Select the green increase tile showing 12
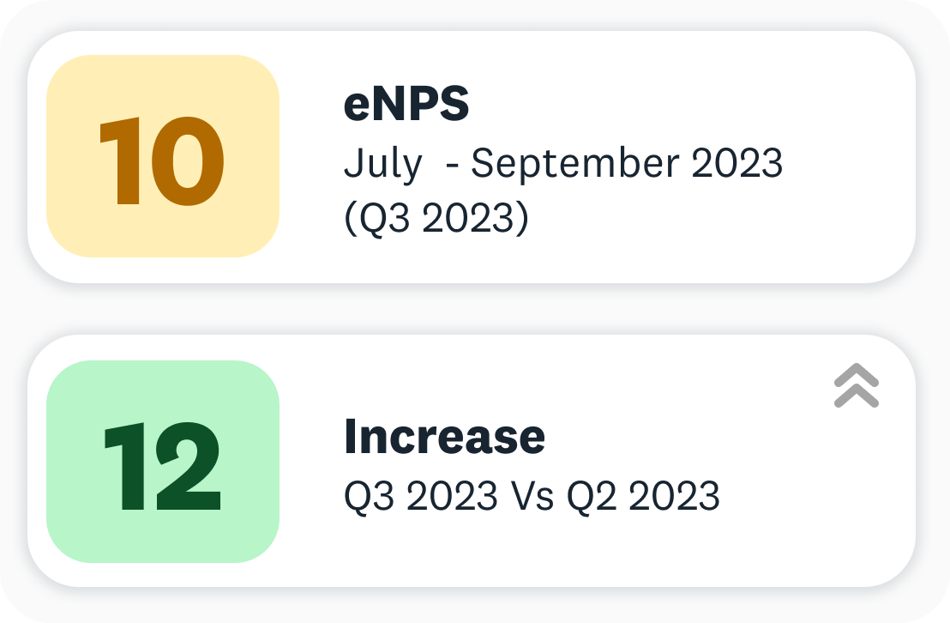This screenshot has height=623, width=950. tap(163, 462)
